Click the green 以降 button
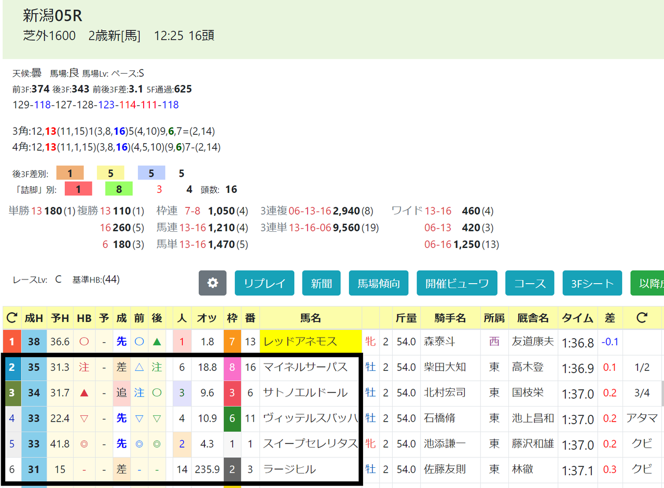The width and height of the screenshot is (664, 488). (x=647, y=283)
